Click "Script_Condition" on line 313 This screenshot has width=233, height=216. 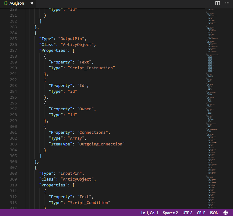pyautogui.click(x=89, y=203)
